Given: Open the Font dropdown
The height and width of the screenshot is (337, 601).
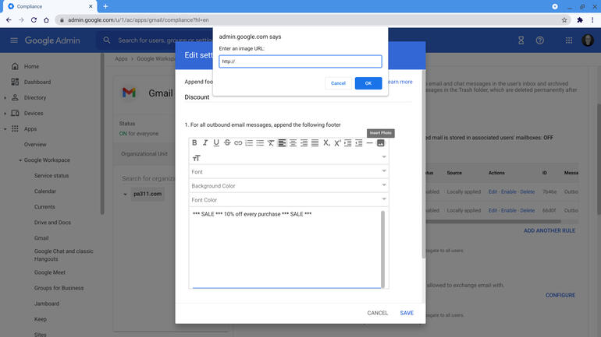Looking at the screenshot, I should (x=289, y=171).
